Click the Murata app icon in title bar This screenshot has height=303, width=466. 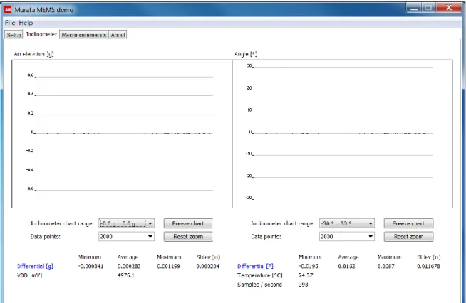coord(8,9)
